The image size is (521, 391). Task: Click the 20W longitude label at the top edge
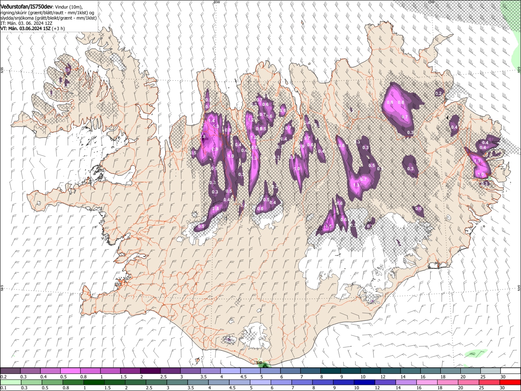point(217,2)
